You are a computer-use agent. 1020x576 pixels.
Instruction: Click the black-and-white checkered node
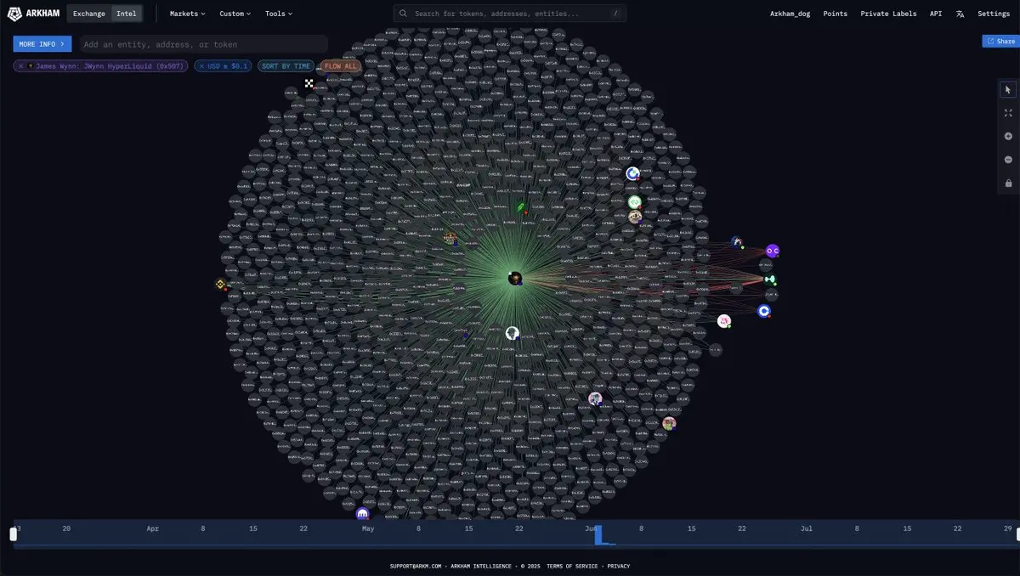tap(309, 83)
